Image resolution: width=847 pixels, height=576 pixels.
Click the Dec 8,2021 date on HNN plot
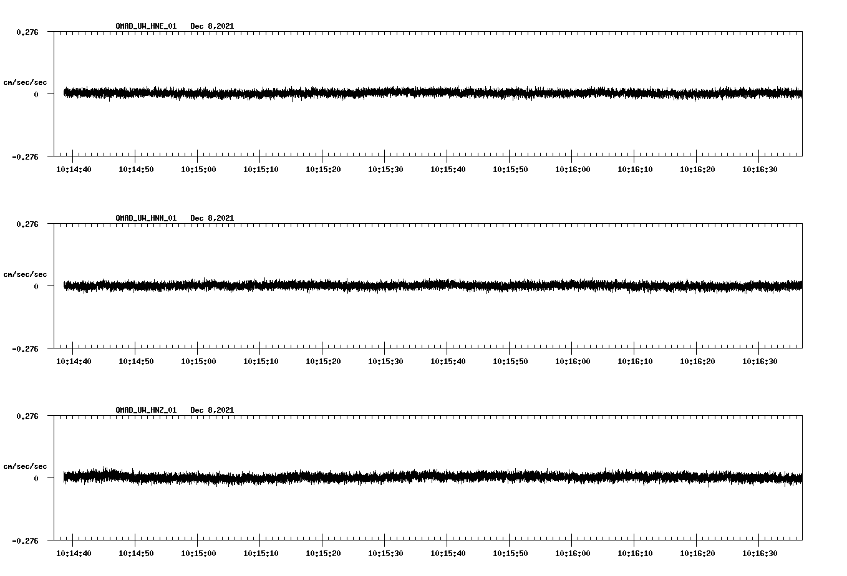[212, 218]
